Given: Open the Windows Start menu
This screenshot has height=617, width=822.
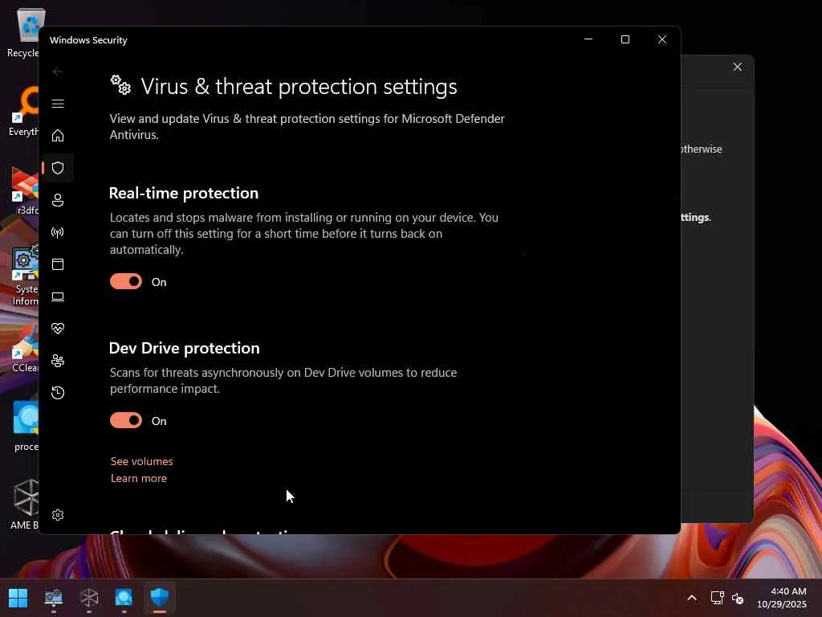Looking at the screenshot, I should [x=18, y=598].
